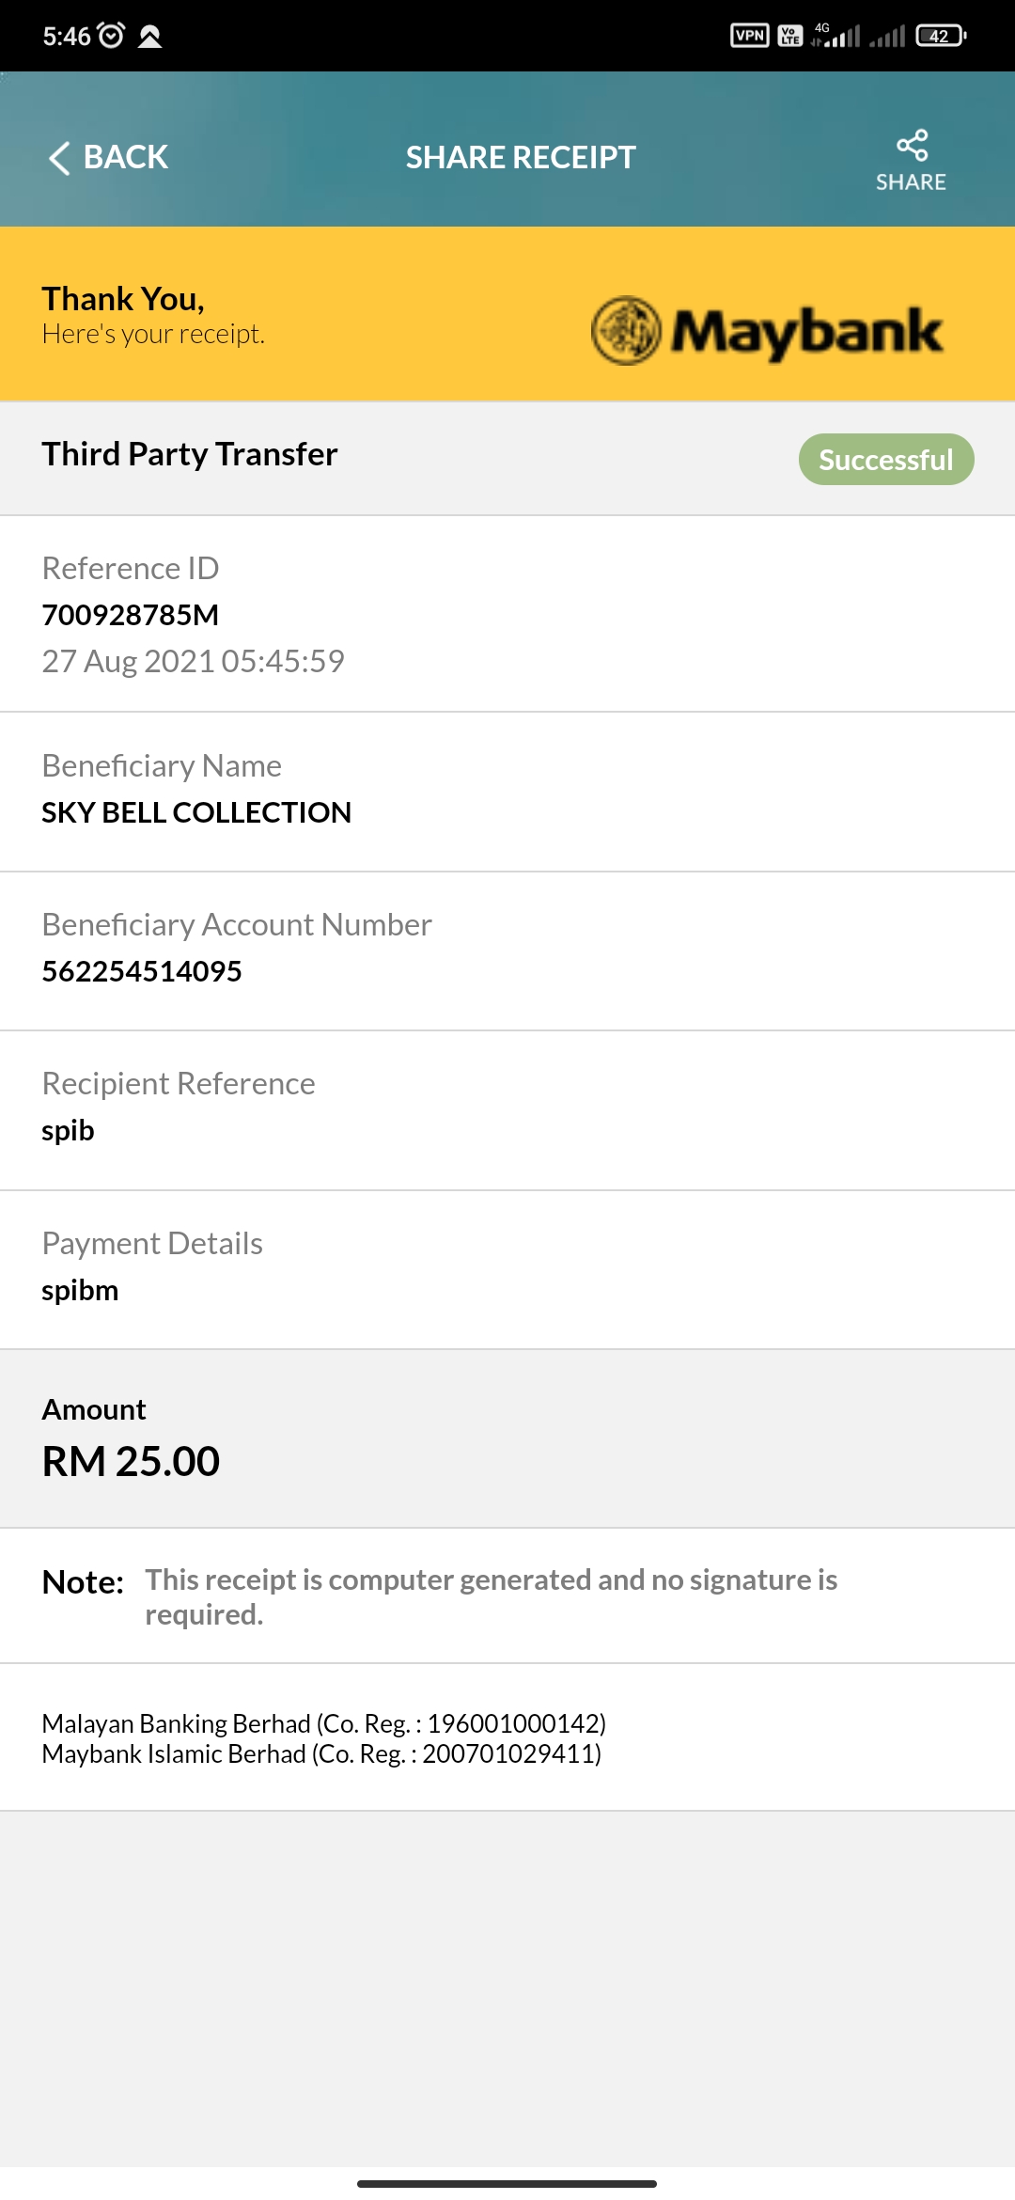The height and width of the screenshot is (2200, 1015).
Task: Tap the back chevron arrow
Action: [x=59, y=158]
